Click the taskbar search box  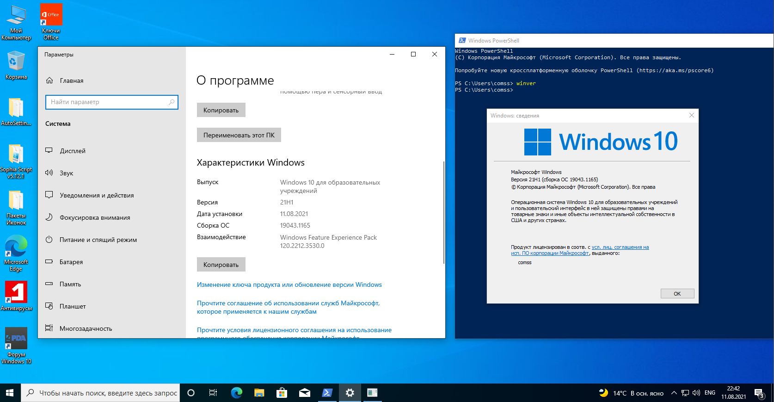click(x=100, y=393)
